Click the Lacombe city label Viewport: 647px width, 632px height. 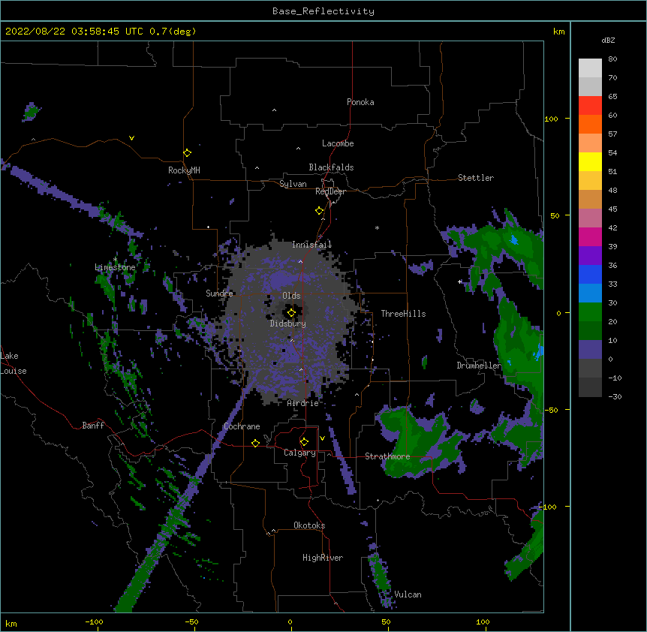(x=338, y=143)
